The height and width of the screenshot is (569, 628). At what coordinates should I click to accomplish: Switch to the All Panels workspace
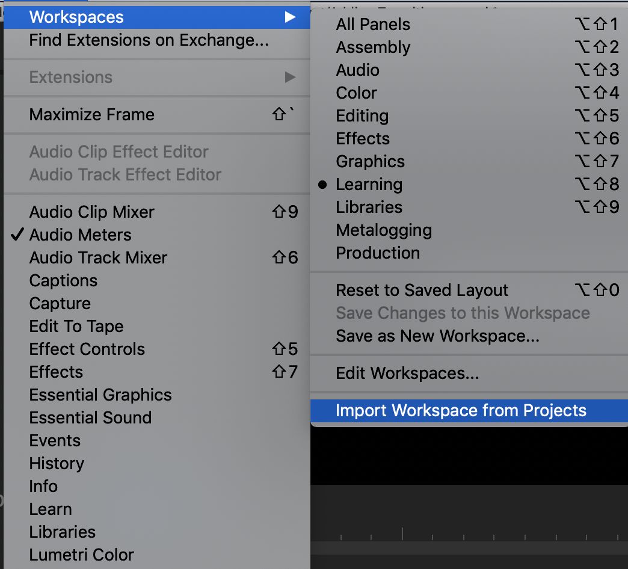[373, 24]
